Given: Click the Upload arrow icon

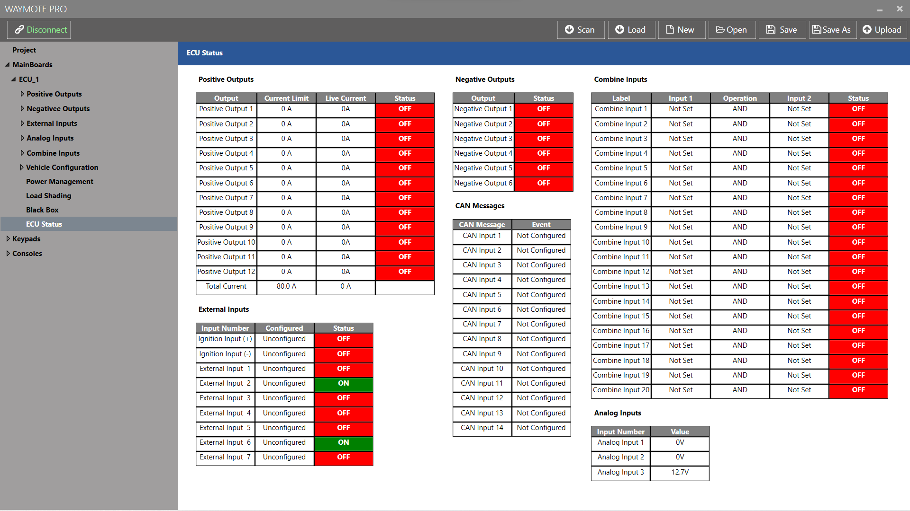Looking at the screenshot, I should coord(867,30).
